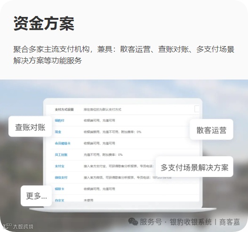Click the 商客嘉 text
This screenshot has width=248, height=232.
coord(230,222)
